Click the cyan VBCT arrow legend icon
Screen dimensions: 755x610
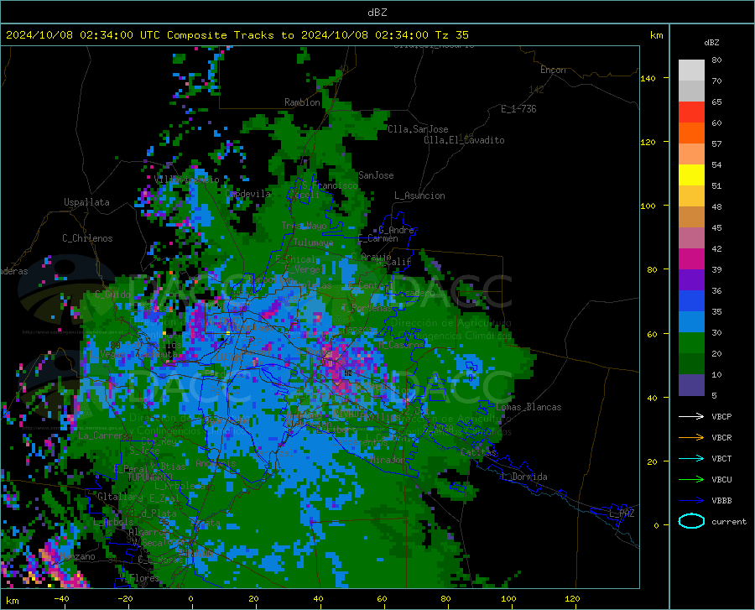click(691, 458)
